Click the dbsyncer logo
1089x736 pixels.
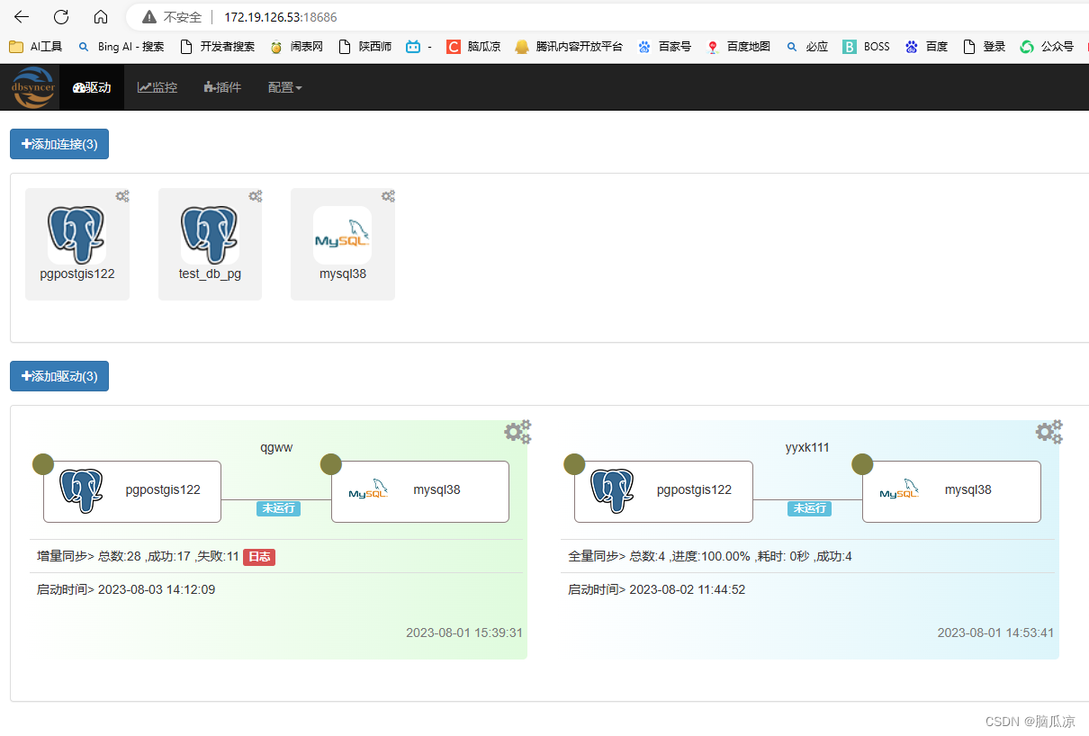coord(32,87)
